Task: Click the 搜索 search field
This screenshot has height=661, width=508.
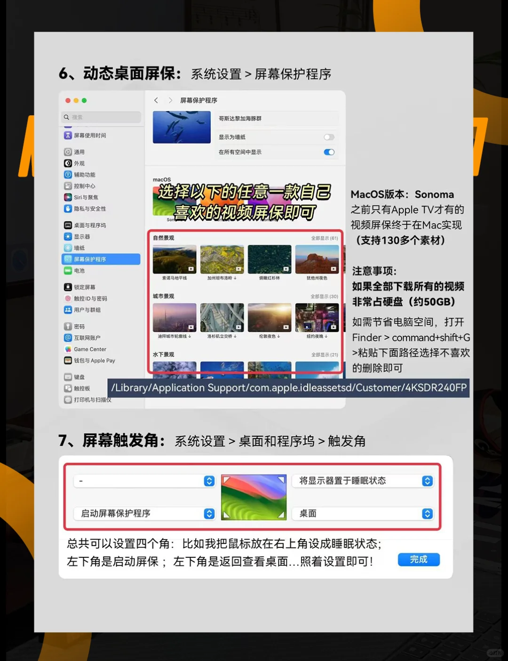Action: coord(101,117)
